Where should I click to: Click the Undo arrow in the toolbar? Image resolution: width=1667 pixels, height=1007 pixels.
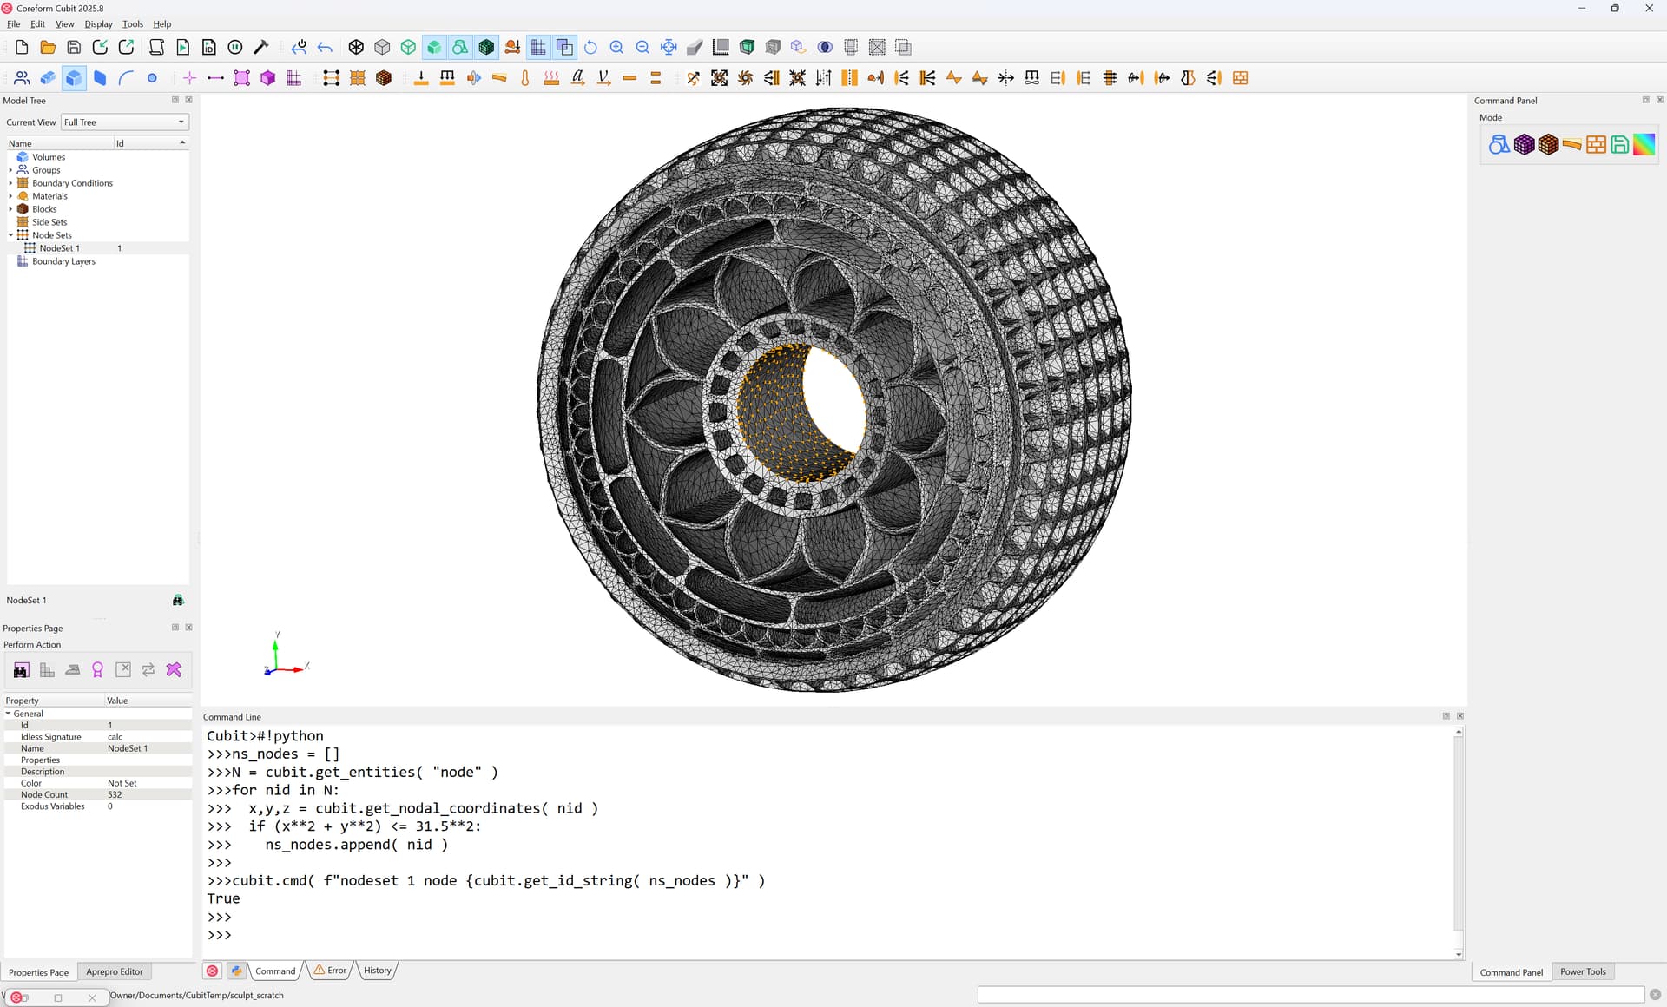pyautogui.click(x=326, y=48)
